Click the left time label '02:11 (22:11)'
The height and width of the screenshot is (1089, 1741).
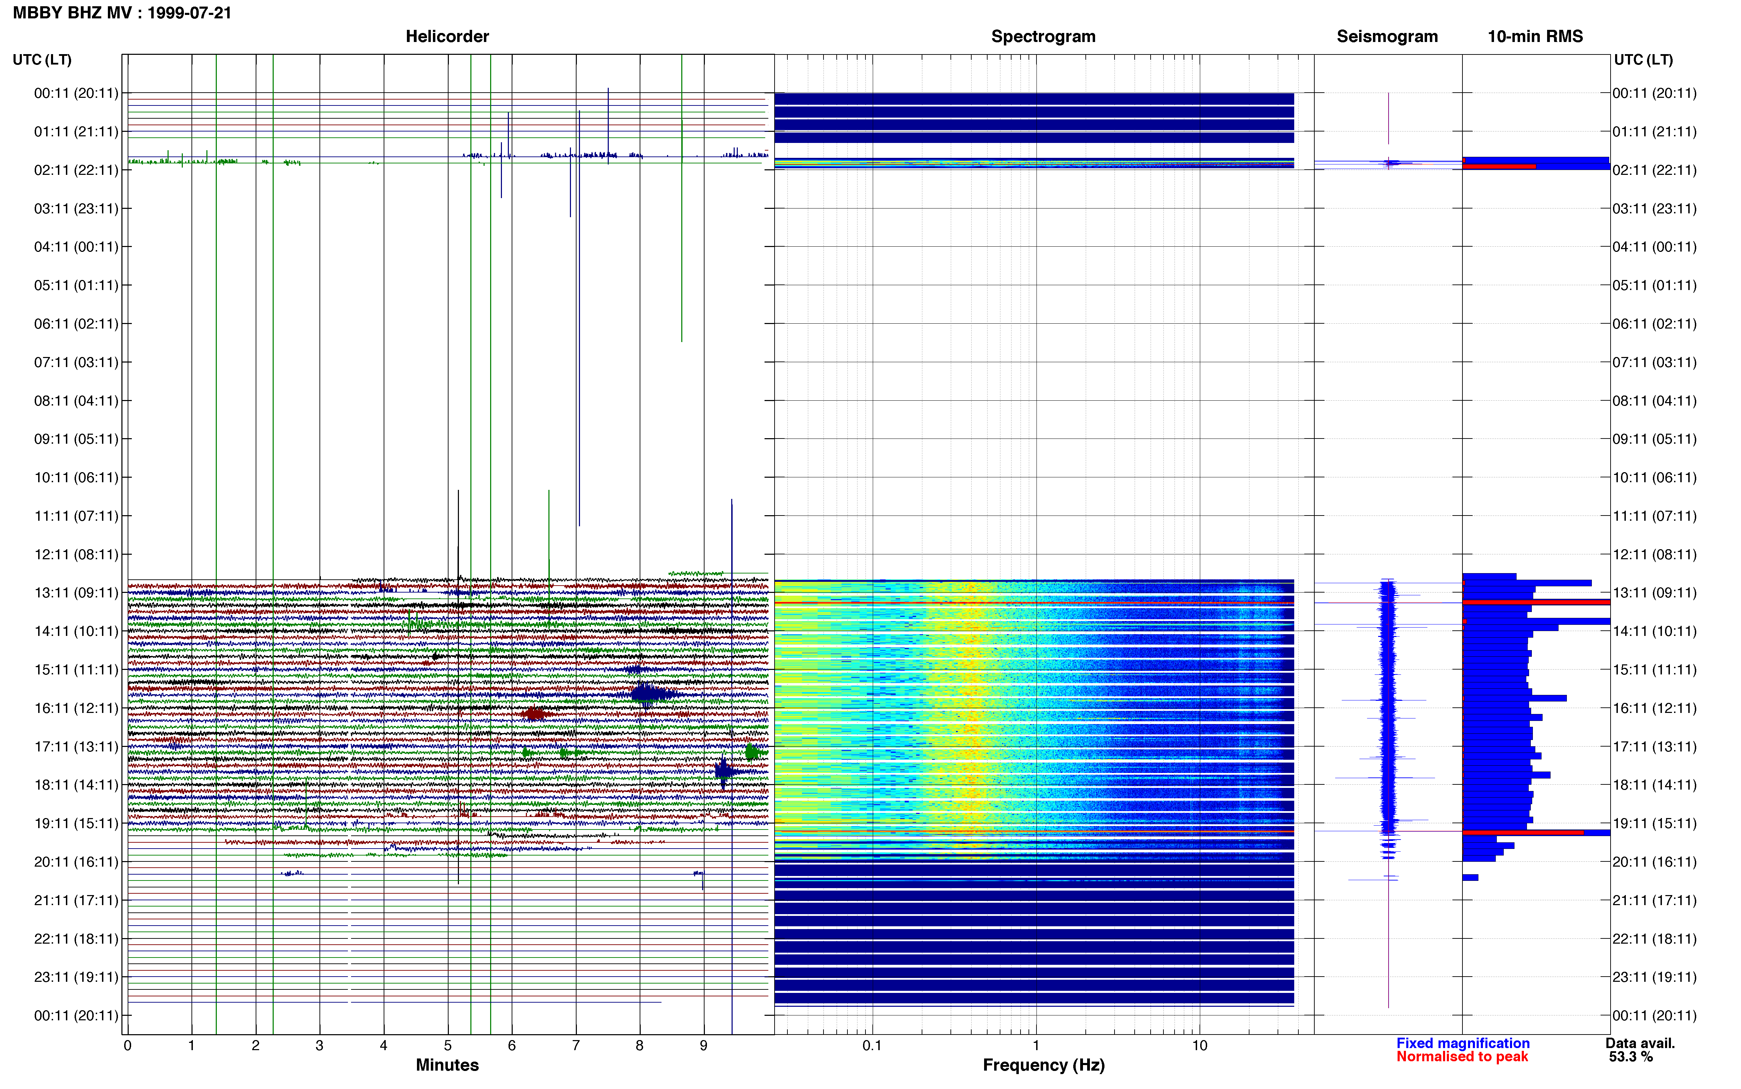[76, 170]
